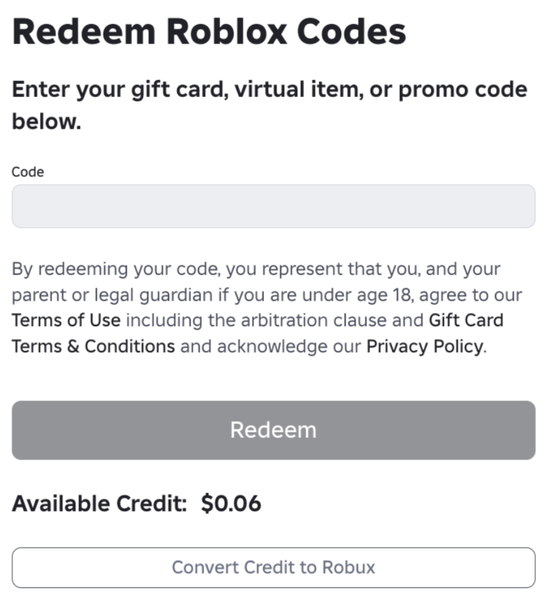Viewport: 555px width, 603px height.
Task: Click the word 'below.' in subheading
Action: coord(46,122)
